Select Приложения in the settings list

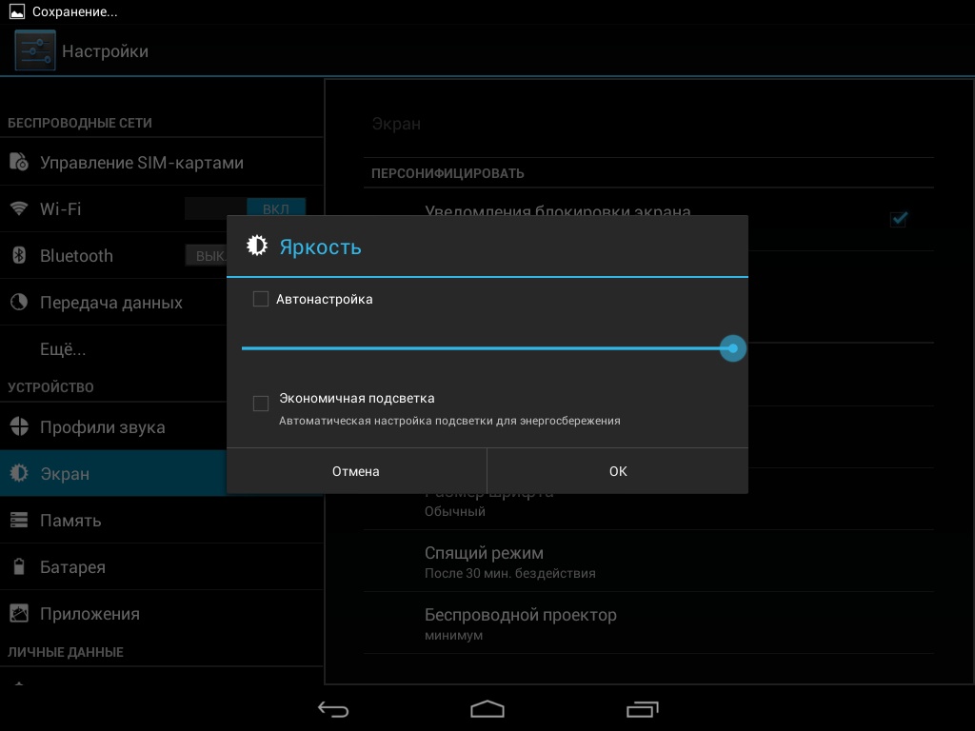(x=90, y=614)
